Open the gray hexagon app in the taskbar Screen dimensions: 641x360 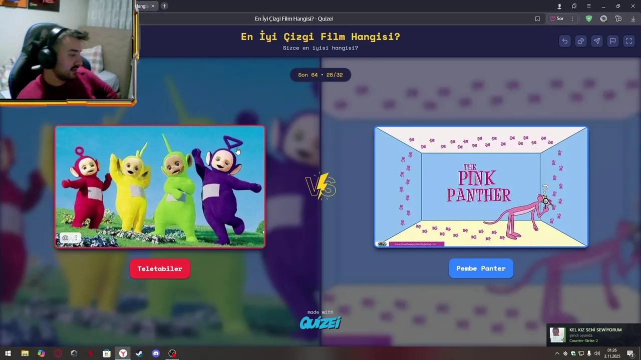point(74,353)
